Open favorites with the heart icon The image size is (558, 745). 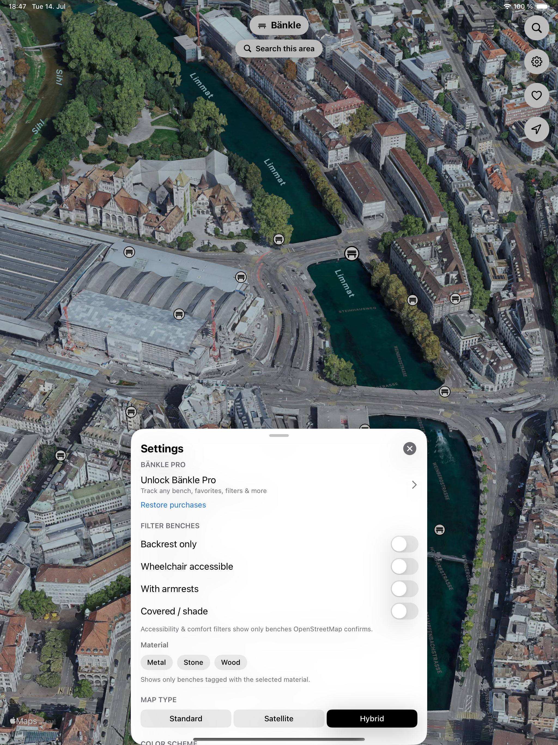click(x=536, y=96)
